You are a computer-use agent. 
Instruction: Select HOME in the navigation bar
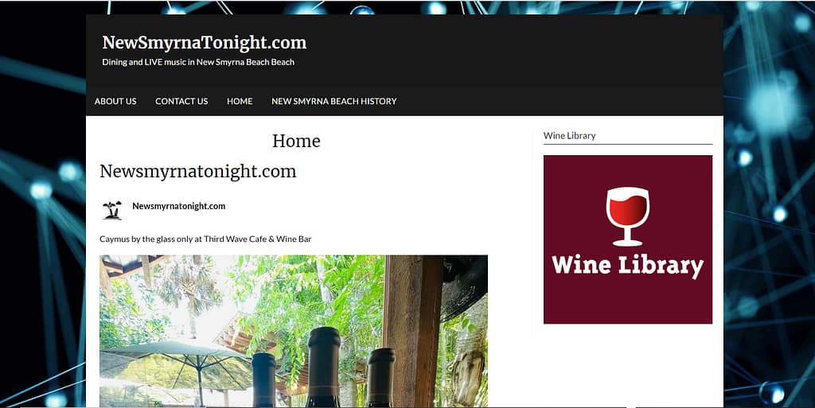[240, 101]
